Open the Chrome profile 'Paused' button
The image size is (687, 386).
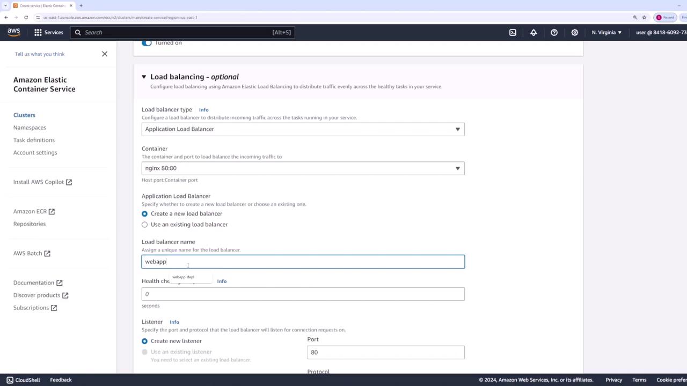(x=664, y=17)
